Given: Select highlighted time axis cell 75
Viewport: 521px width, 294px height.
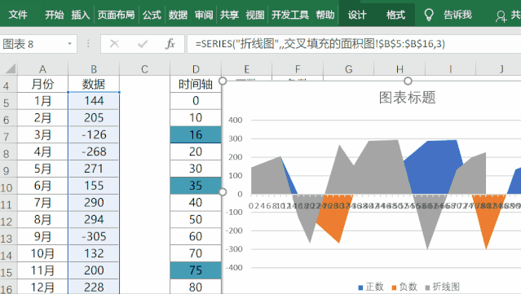Looking at the screenshot, I should coord(196,270).
